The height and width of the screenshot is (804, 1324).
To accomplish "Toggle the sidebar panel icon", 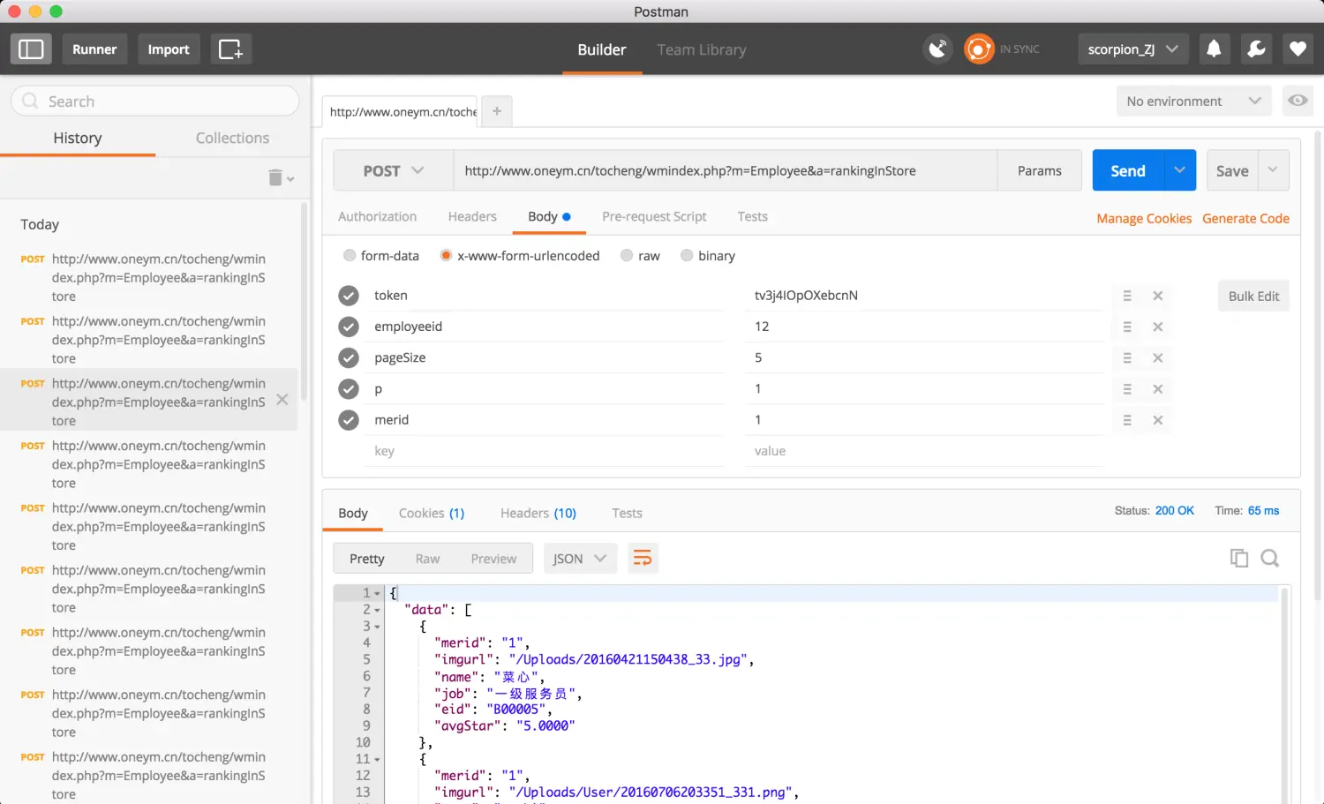I will 31,49.
